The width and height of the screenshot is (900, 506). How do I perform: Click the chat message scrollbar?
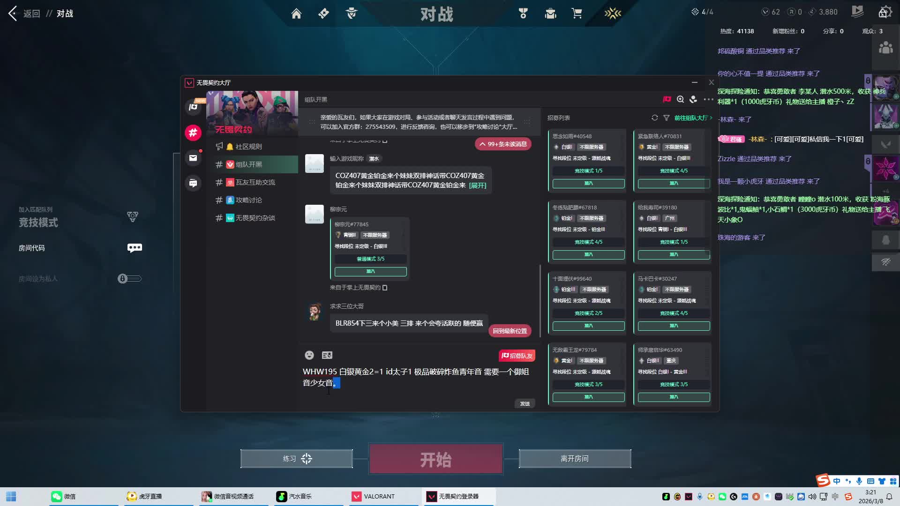[540, 300]
